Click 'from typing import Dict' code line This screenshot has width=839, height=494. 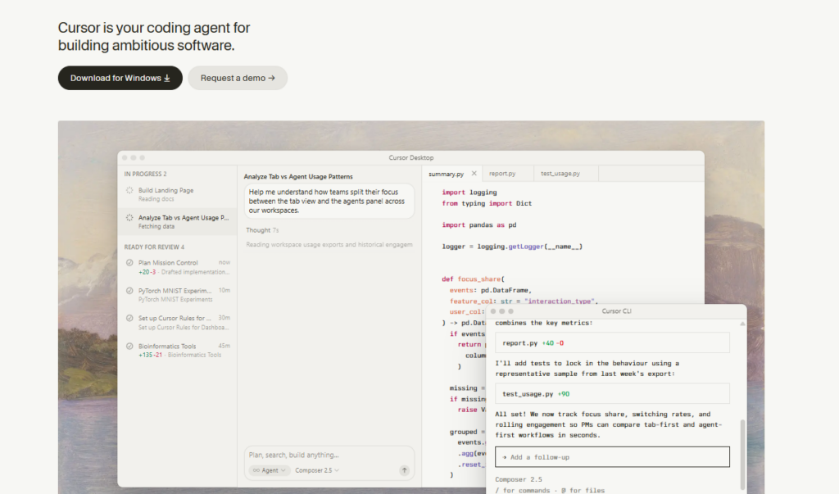coord(487,203)
